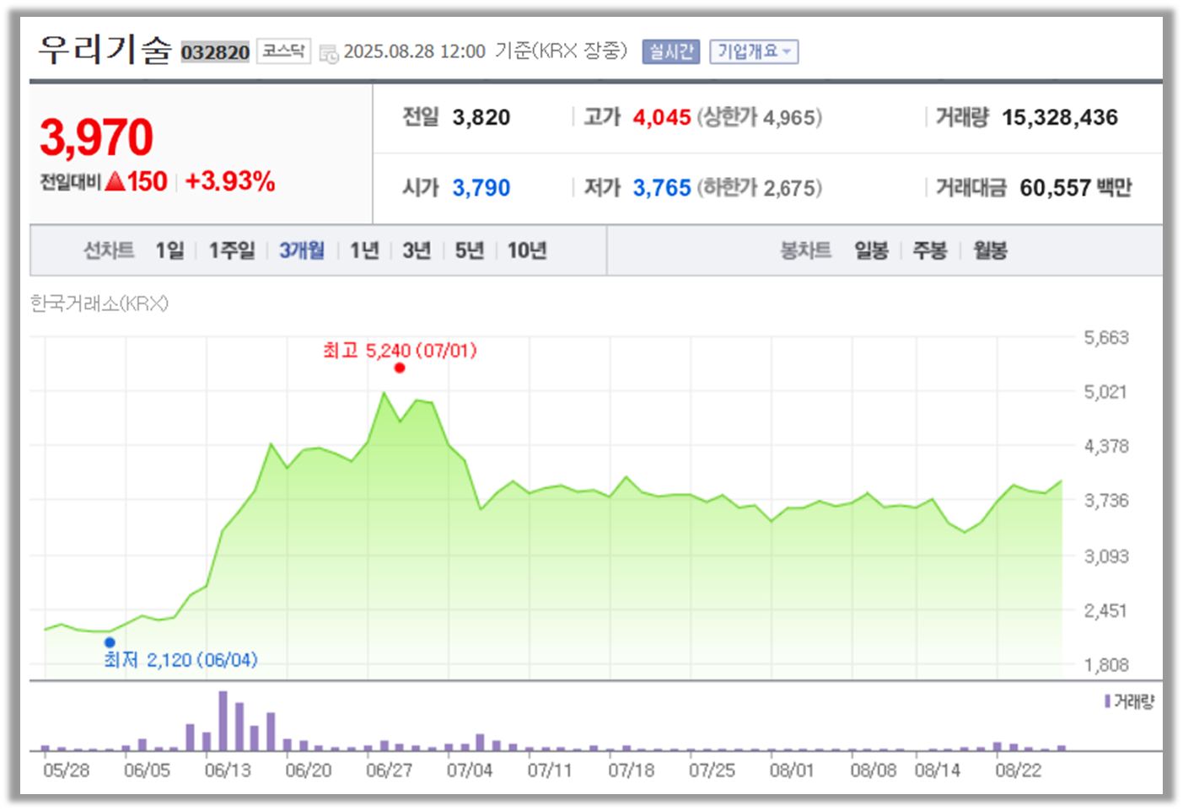
Task: Switch to 주봉 candlestick chart
Action: (930, 250)
